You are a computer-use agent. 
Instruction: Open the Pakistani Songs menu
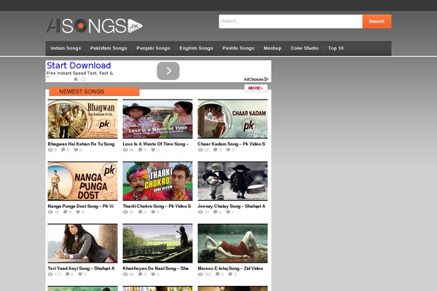coord(109,49)
